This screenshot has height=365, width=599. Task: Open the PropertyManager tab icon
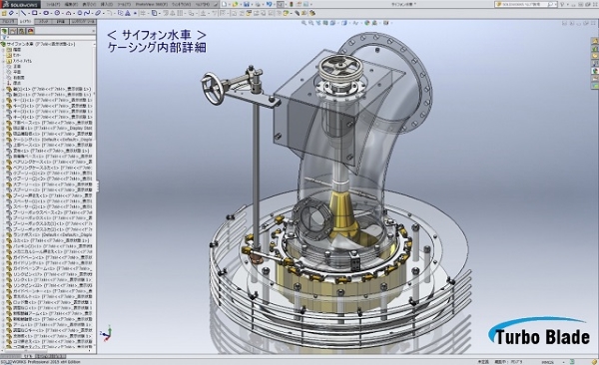point(13,31)
